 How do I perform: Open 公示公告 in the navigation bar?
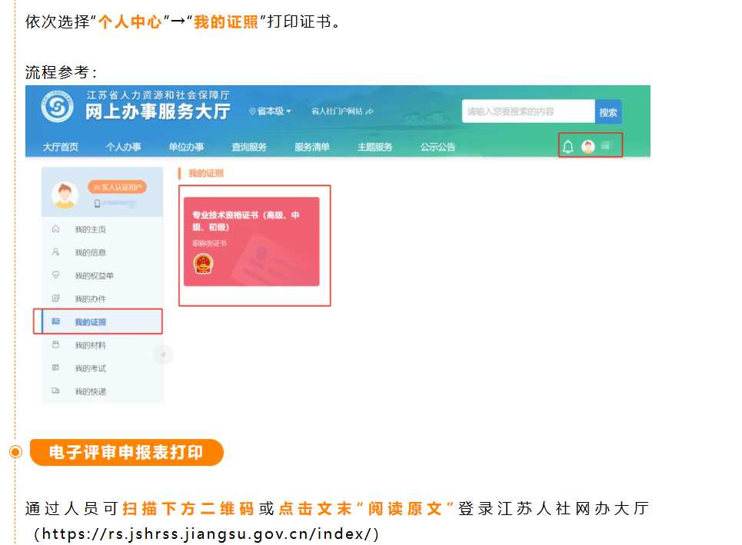pos(438,147)
